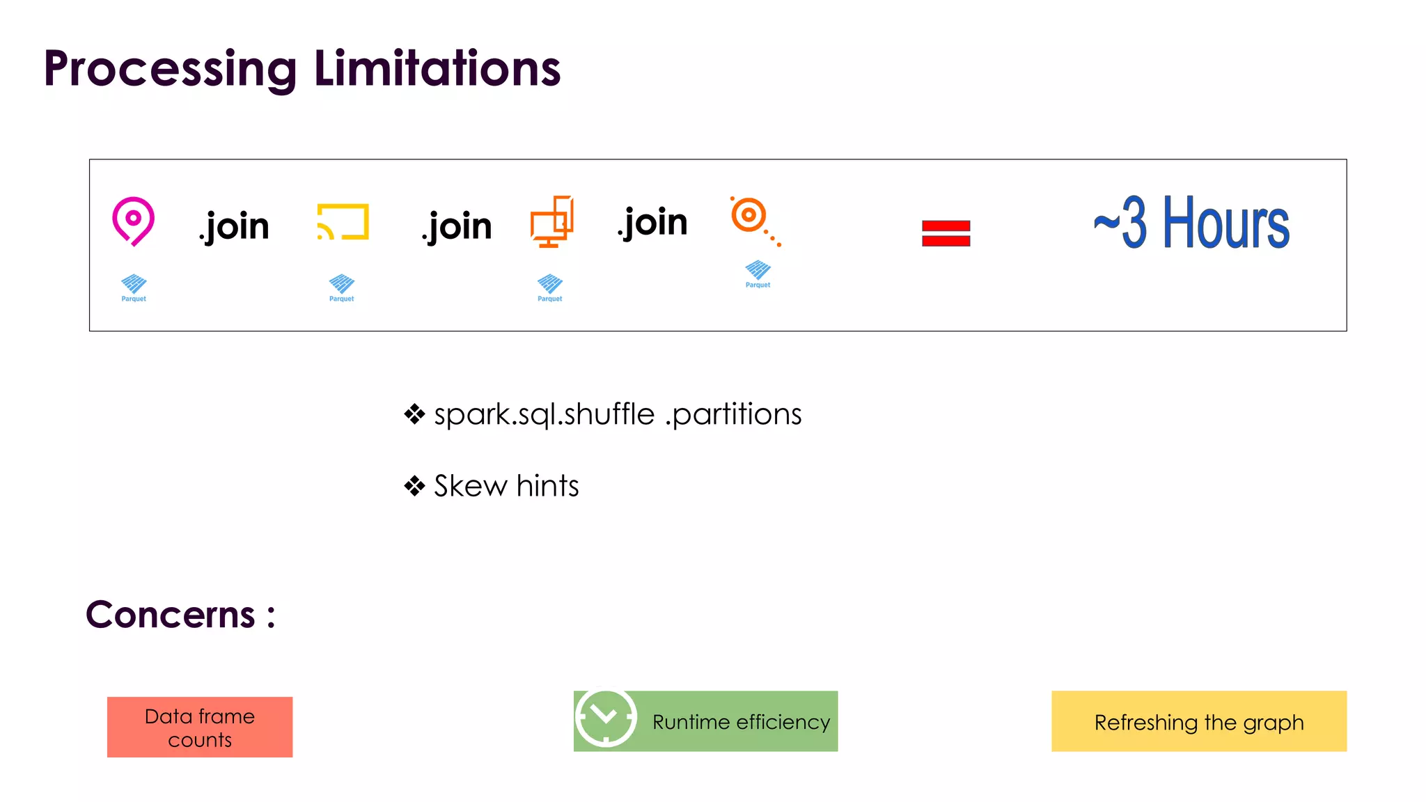The height and width of the screenshot is (802, 1426).
Task: Click the Parquet logo under the orange target
Action: pos(758,274)
